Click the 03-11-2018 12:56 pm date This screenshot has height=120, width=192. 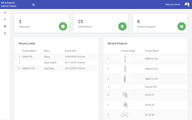tap(75, 63)
